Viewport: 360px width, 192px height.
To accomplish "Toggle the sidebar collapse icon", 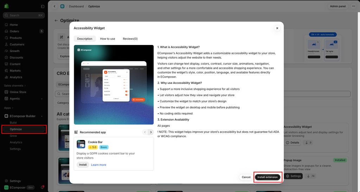I will pyautogui.click(x=43, y=6).
